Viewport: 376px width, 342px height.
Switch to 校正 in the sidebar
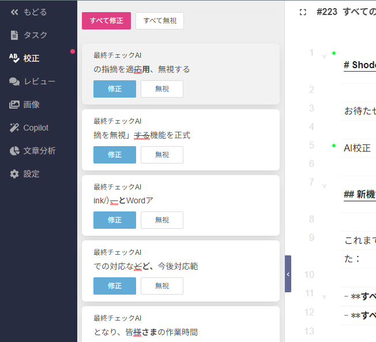31,58
